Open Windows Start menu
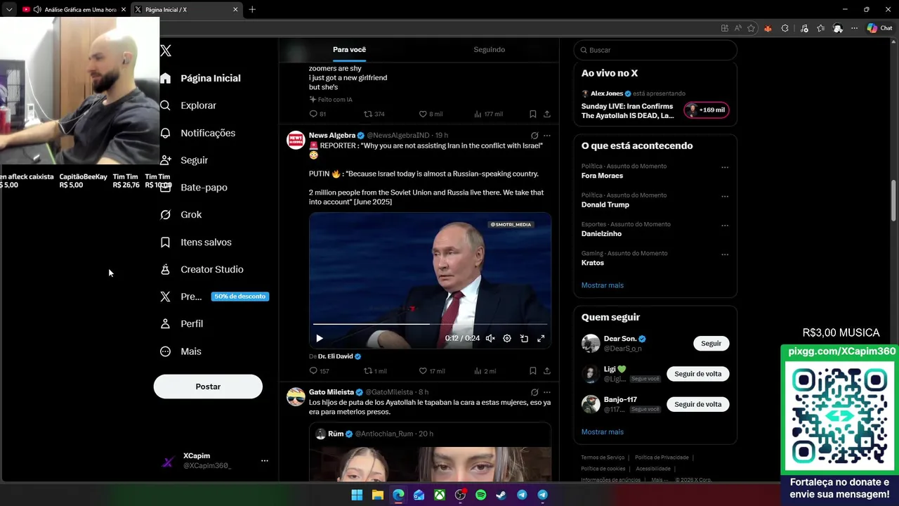 click(357, 495)
